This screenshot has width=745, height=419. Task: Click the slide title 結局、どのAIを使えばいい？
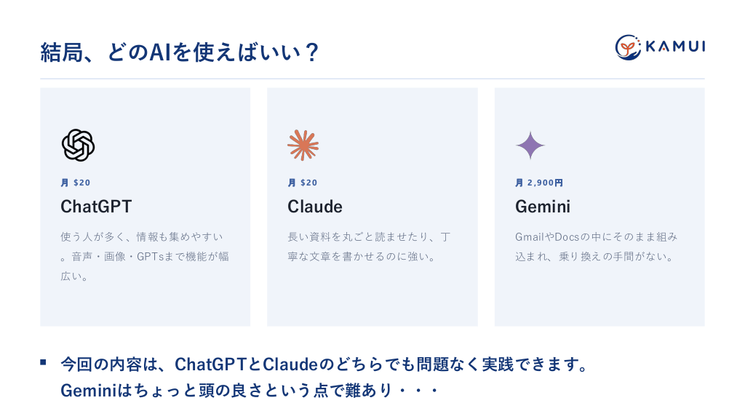tap(180, 52)
